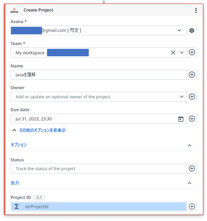This screenshot has height=221, width=207.
Task: Open Asana connection settings gear
Action: pos(192,30)
